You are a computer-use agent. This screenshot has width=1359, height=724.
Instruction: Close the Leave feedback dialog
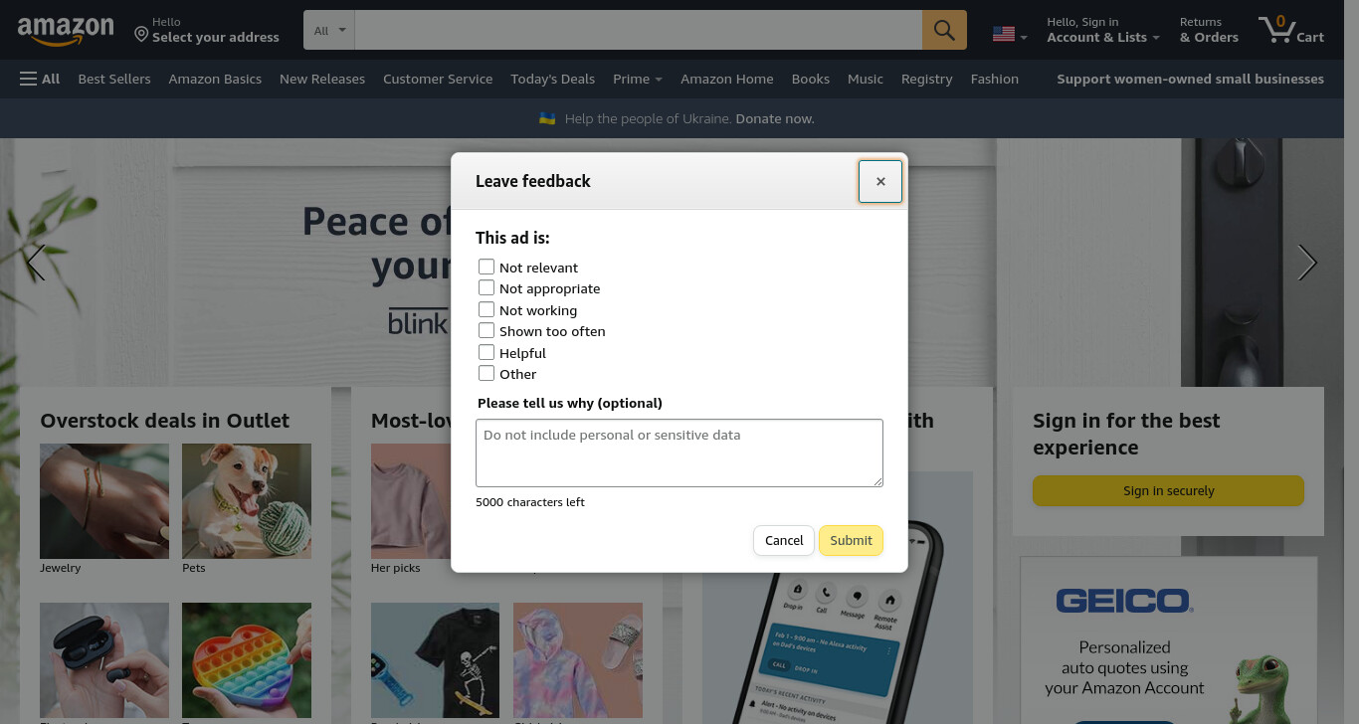(x=880, y=181)
